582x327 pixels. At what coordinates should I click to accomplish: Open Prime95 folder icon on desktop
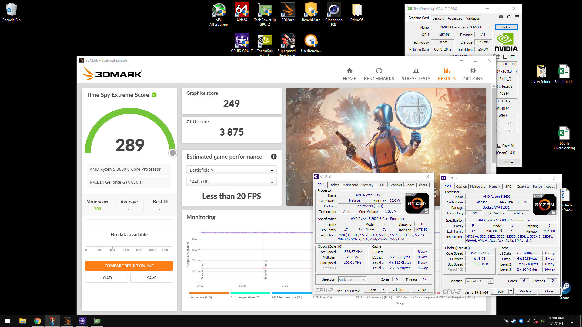pos(357,12)
